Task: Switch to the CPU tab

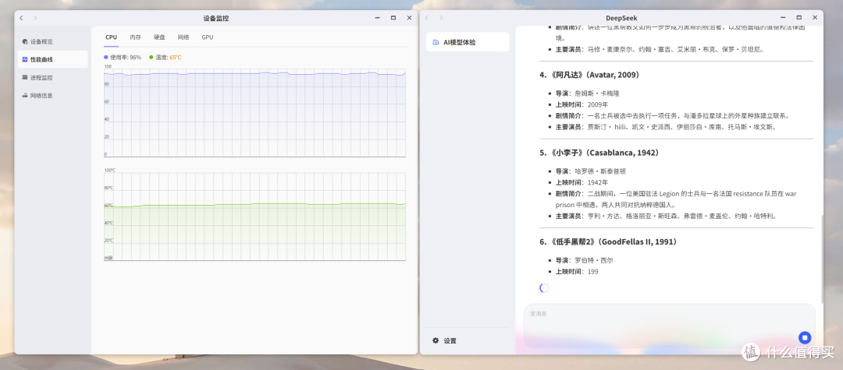Action: [112, 37]
